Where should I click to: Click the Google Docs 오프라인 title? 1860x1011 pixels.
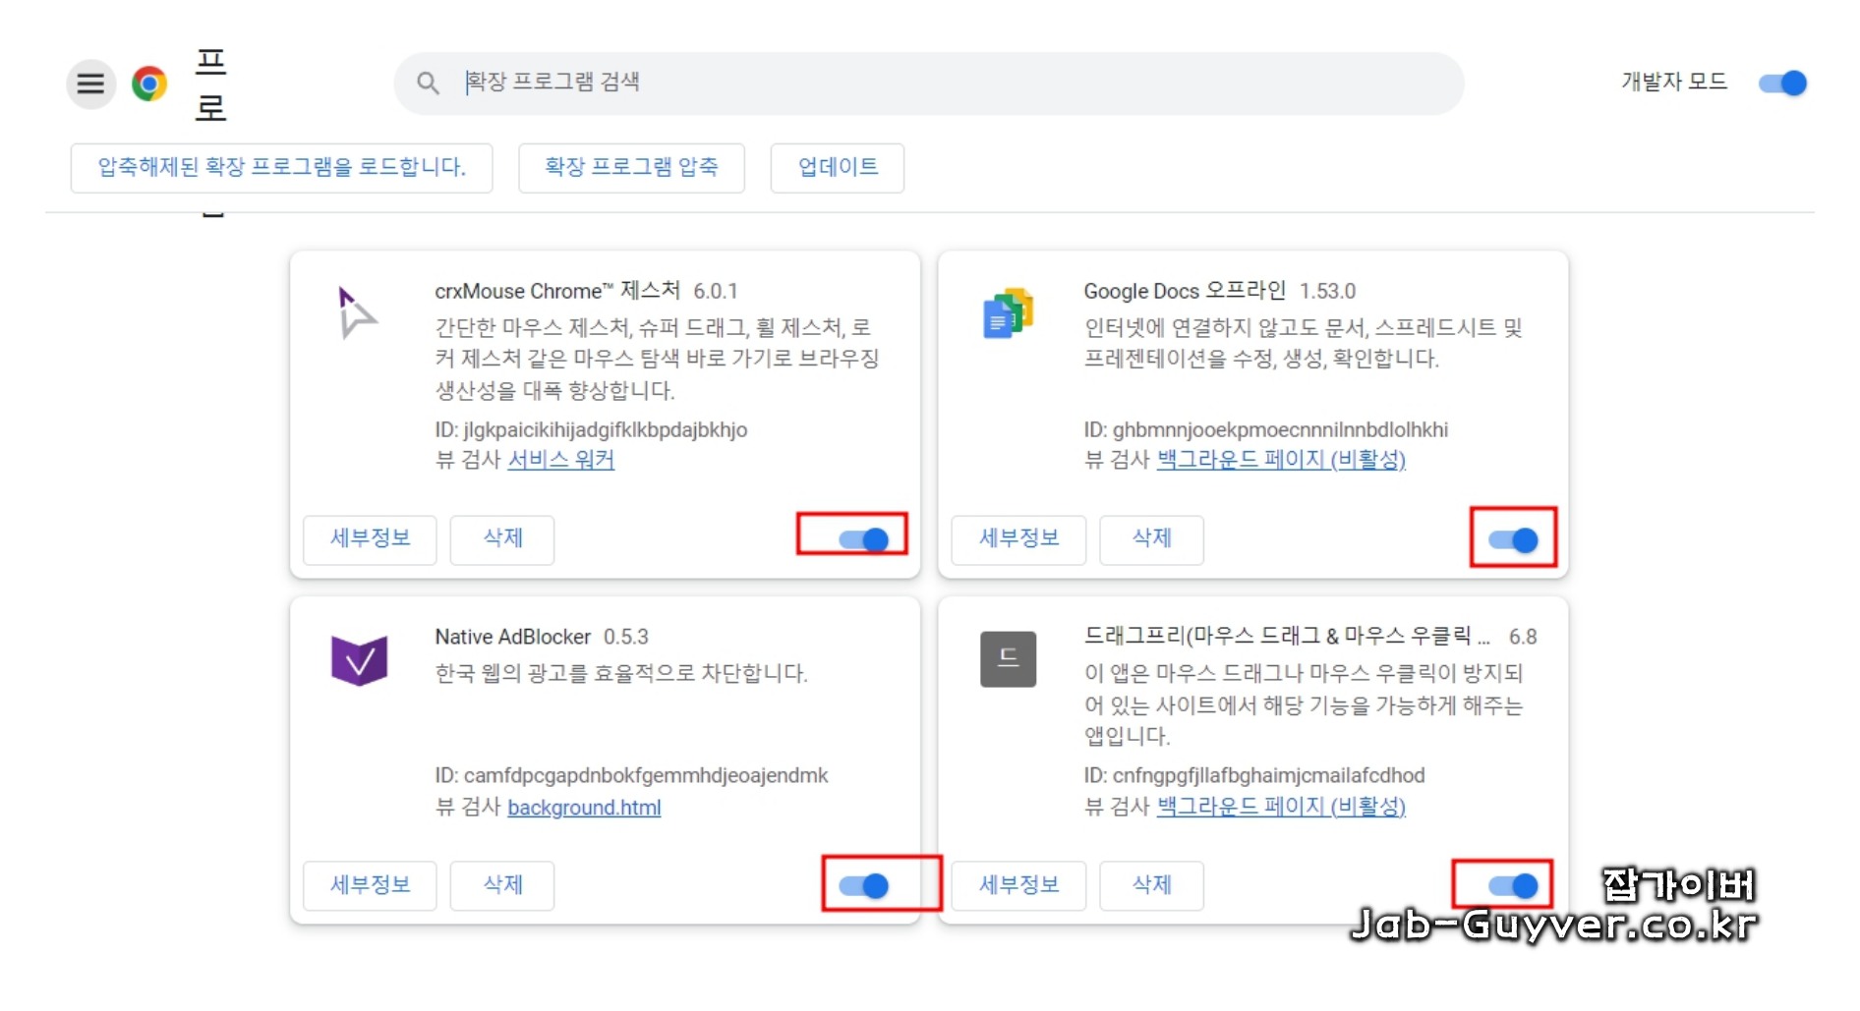pyautogui.click(x=1185, y=291)
